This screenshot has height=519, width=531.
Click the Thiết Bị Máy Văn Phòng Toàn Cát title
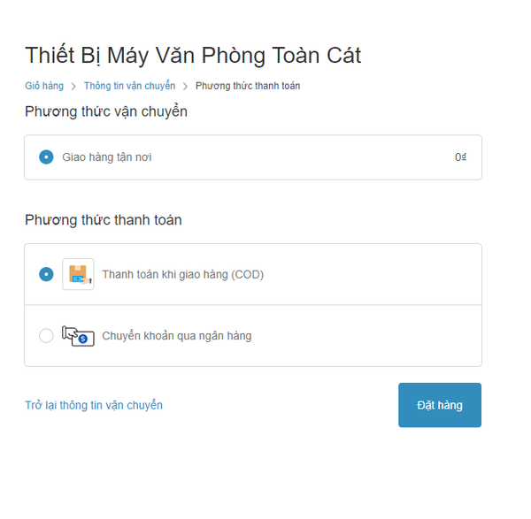point(193,56)
